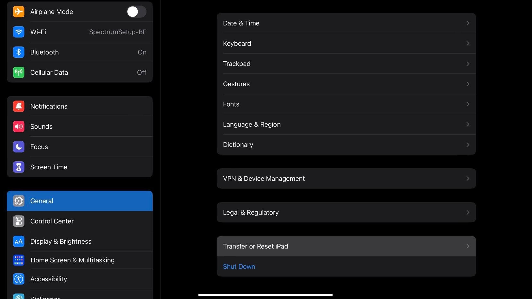Open Screen Time via the hourglass icon
This screenshot has height=299, width=532.
[18, 167]
